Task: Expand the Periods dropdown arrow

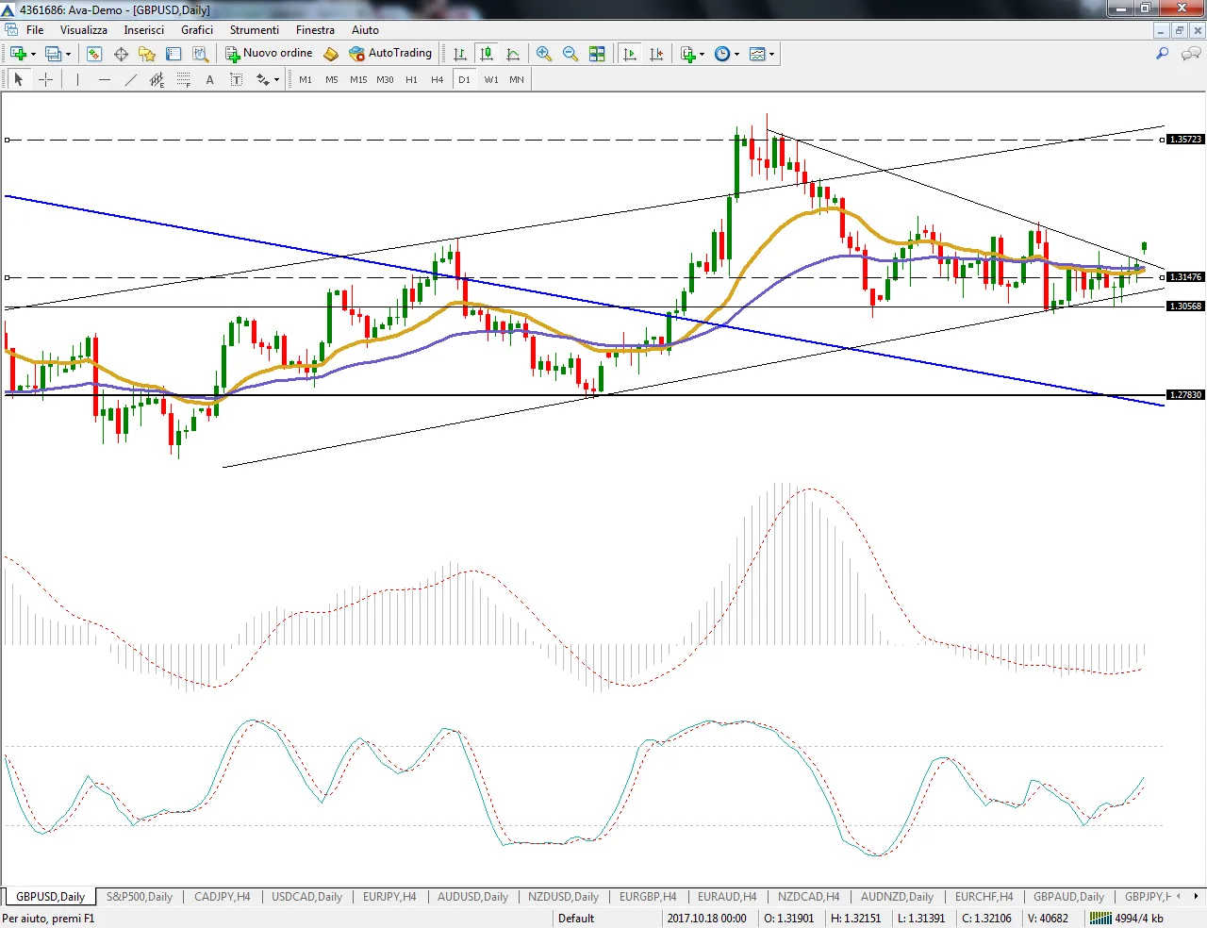Action: [736, 54]
